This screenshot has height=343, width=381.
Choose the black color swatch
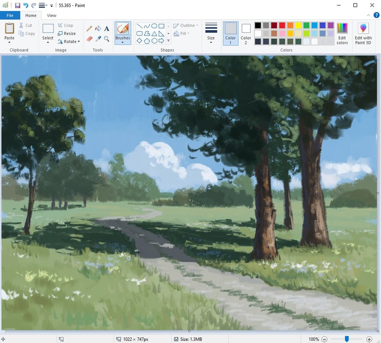pos(258,25)
